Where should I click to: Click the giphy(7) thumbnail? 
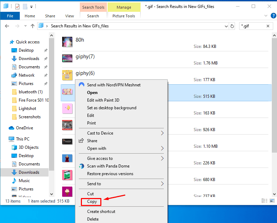click(67, 58)
